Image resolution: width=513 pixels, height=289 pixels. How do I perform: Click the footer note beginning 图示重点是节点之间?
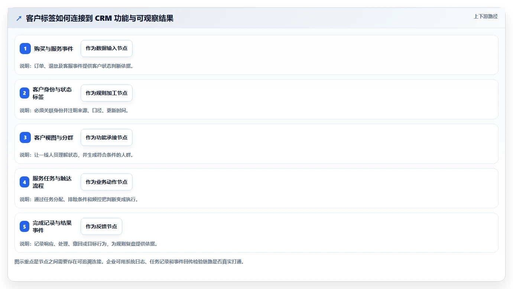pos(129,262)
